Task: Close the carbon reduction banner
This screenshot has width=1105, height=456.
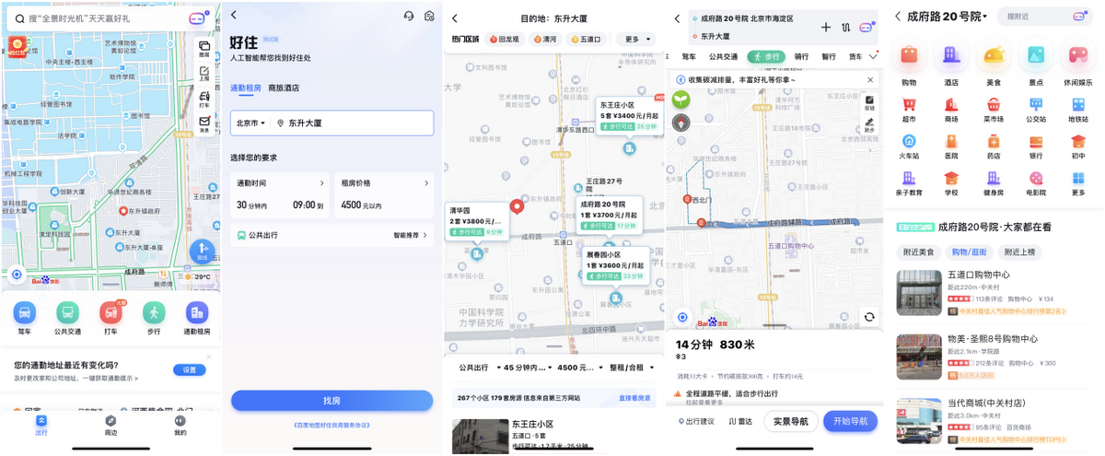Action: (870, 79)
